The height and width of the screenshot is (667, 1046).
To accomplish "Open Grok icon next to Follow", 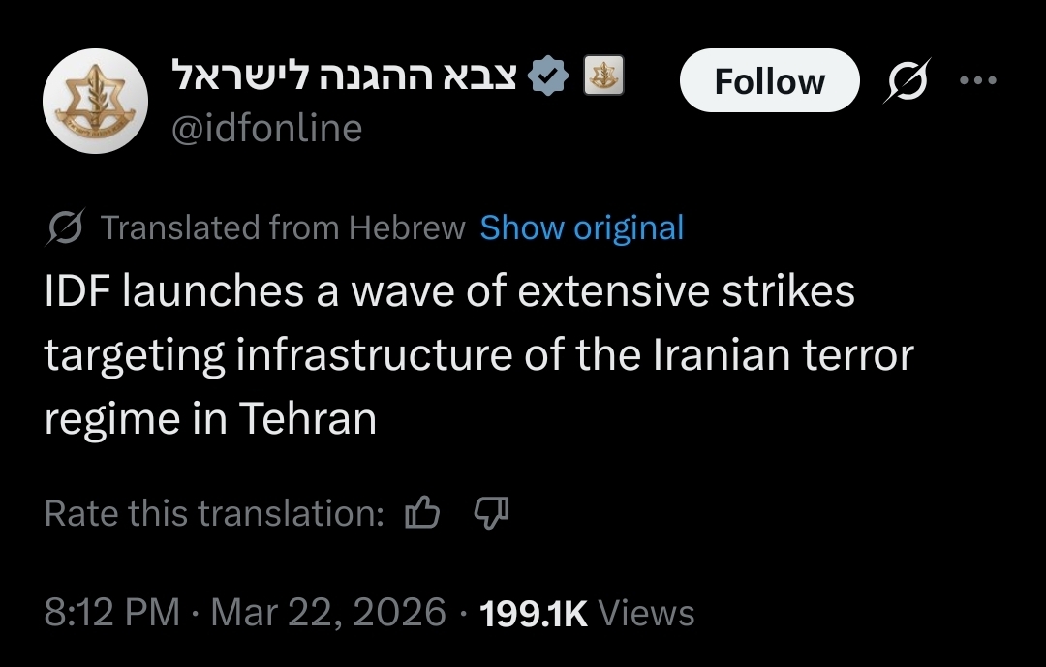I will coord(908,80).
